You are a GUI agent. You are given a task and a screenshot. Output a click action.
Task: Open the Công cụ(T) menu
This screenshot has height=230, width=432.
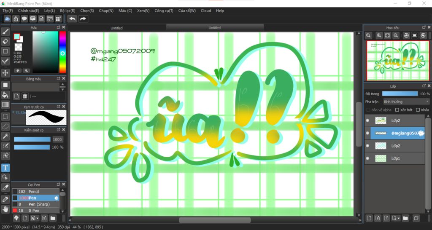pyautogui.click(x=164, y=11)
